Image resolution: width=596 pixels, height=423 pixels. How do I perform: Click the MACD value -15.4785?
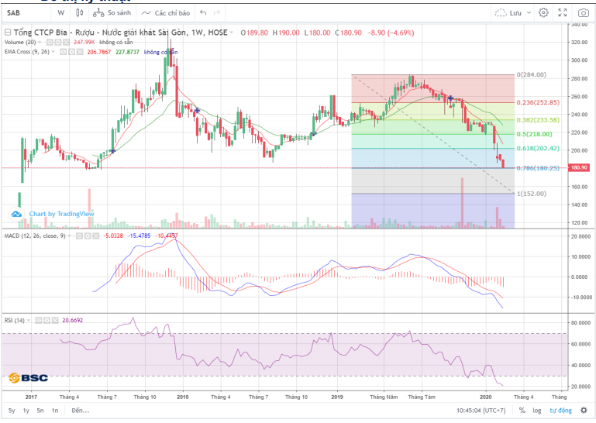(139, 236)
